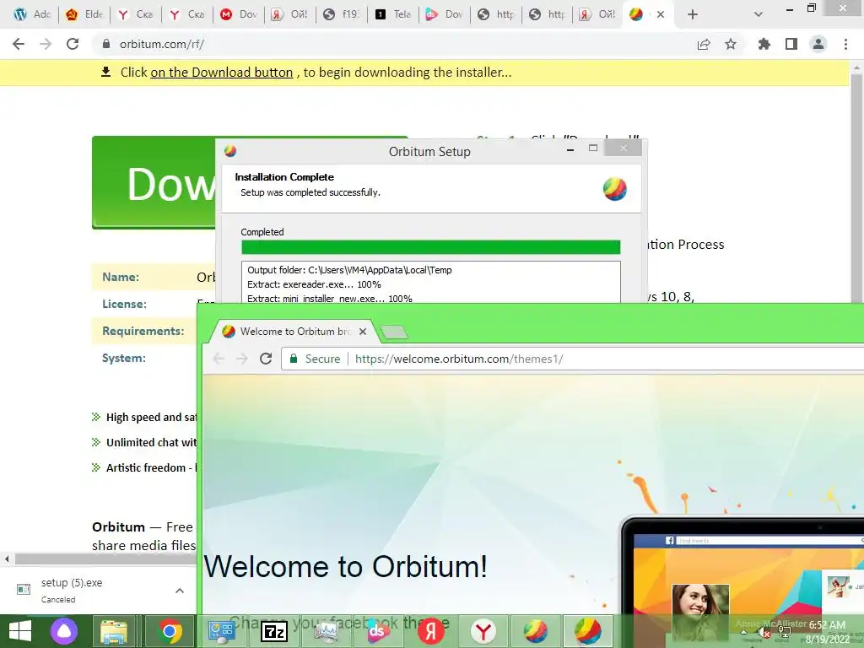The image size is (864, 648).
Task: Select 'Extract: exereader.exe... 100%' log line
Action: coord(314,284)
